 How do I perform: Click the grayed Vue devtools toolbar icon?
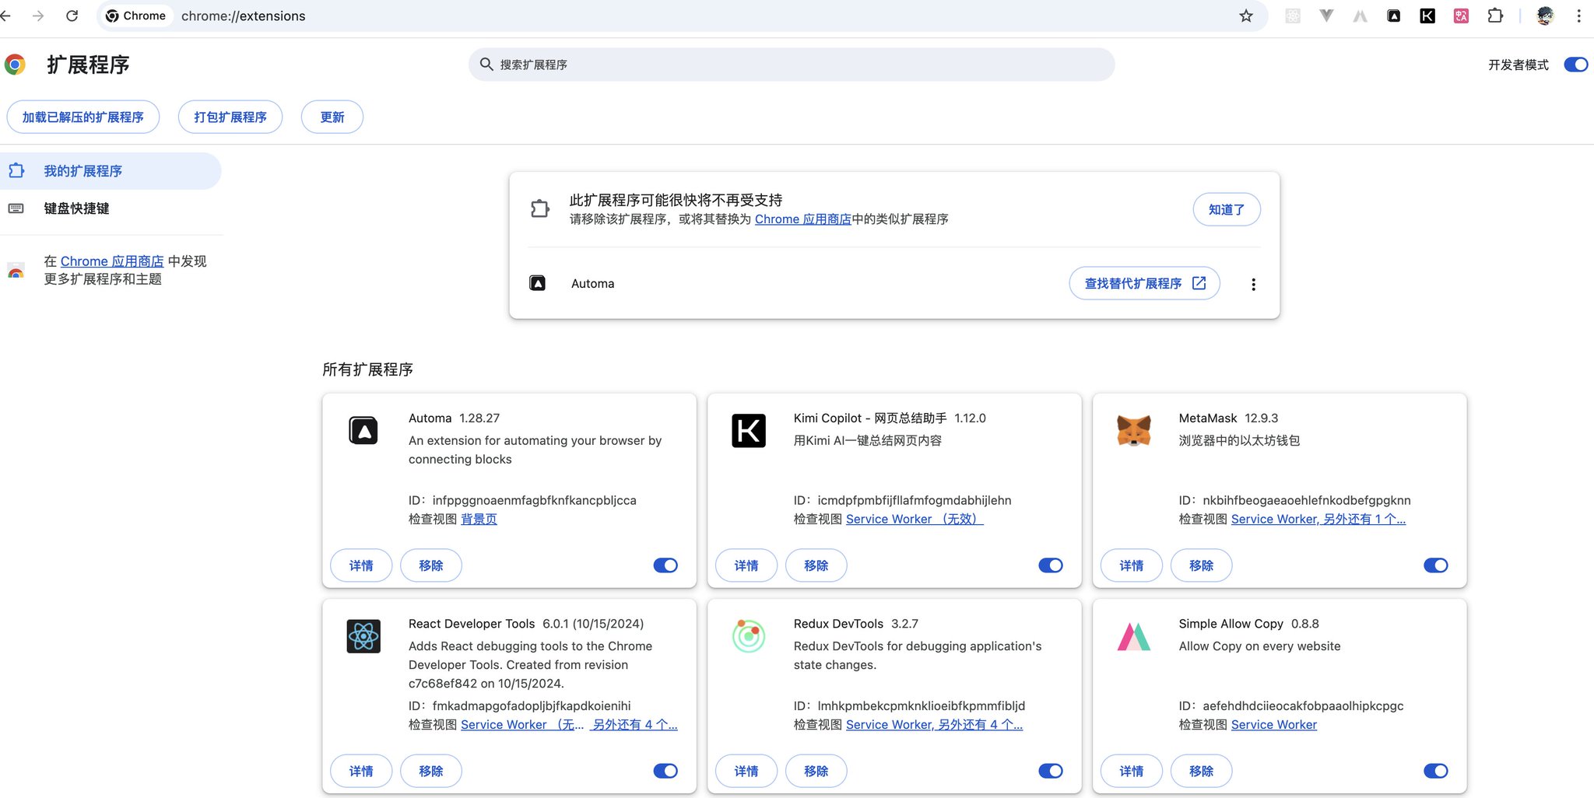point(1326,16)
